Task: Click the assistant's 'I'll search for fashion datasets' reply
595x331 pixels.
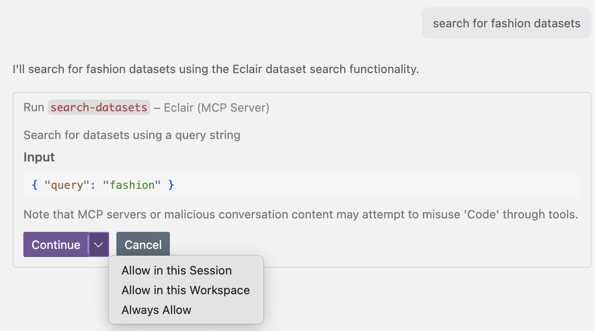Action: (x=215, y=70)
